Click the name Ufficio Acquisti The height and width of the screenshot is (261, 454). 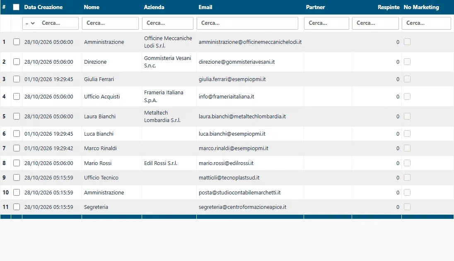tap(102, 96)
